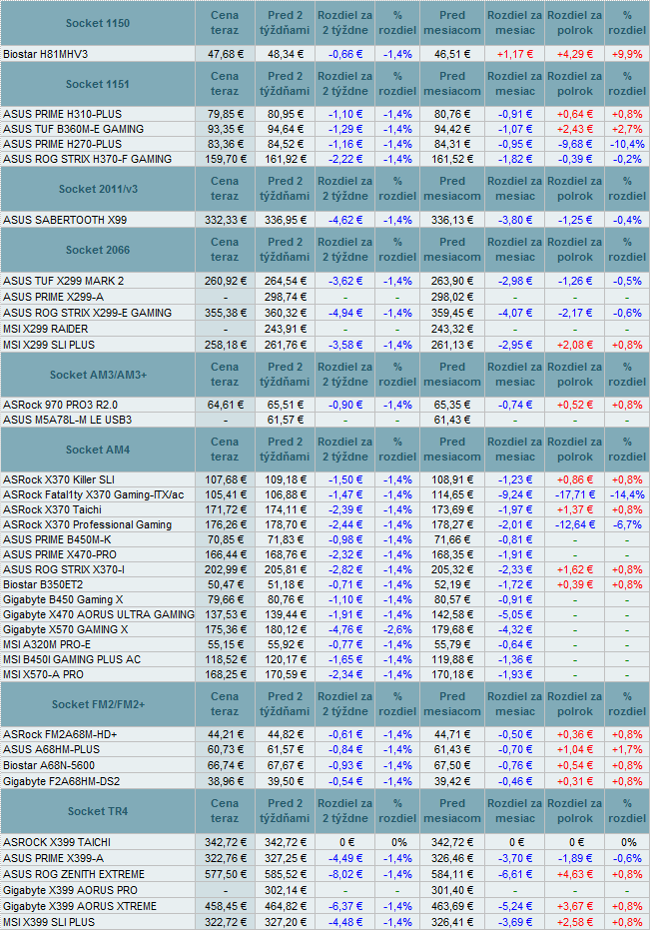The height and width of the screenshot is (930, 650).
Task: Click the -9,68 € half-year difference value
Action: (575, 144)
